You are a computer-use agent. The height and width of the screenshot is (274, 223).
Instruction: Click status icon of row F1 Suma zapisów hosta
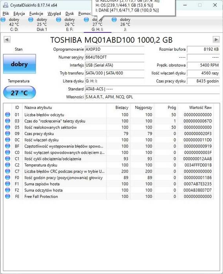[x=7, y=184]
